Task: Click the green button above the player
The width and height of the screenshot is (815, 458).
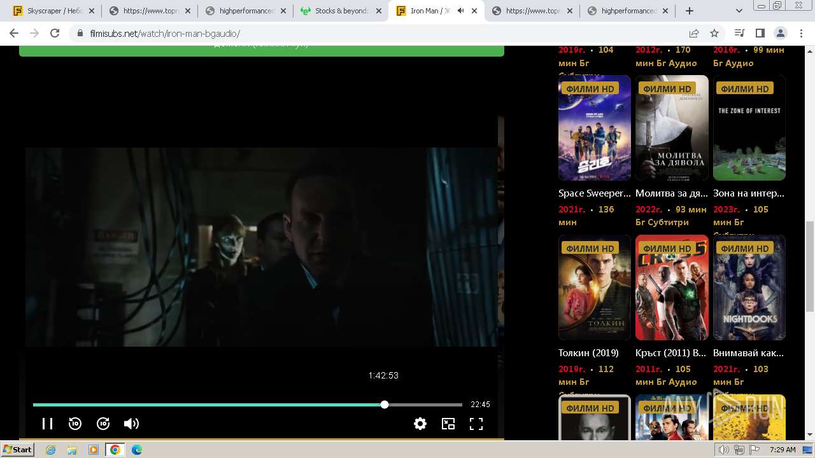Action: [x=262, y=51]
